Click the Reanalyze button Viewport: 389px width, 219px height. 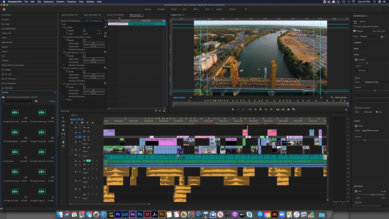coord(362,70)
